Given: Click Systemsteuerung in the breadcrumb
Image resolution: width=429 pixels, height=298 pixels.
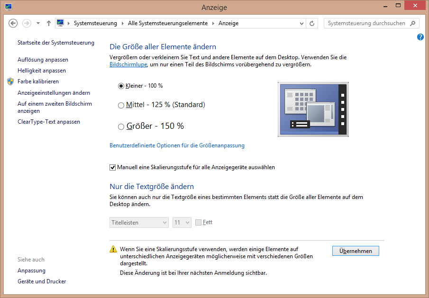Looking at the screenshot, I should tap(95, 23).
